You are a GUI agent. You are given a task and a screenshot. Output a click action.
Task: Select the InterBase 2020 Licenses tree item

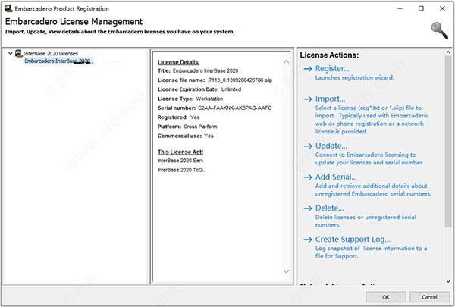coord(51,54)
